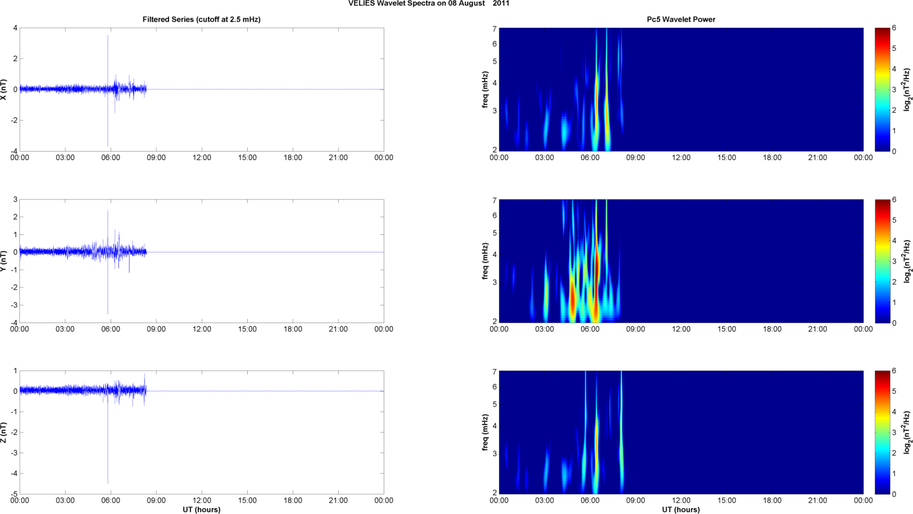Click 'freq (mHz)' label of the bottom wavelet plot
Image resolution: width=913 pixels, height=514 pixels.
click(x=485, y=432)
